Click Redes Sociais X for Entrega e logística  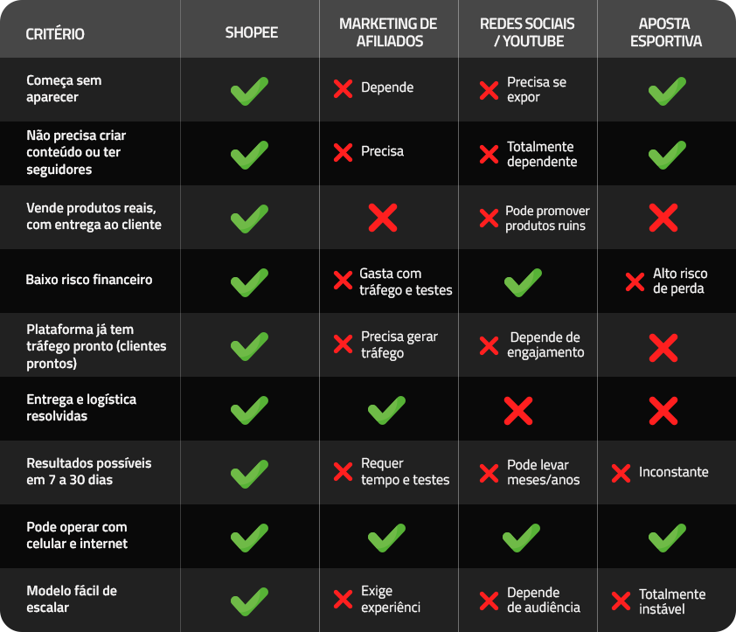coord(518,410)
